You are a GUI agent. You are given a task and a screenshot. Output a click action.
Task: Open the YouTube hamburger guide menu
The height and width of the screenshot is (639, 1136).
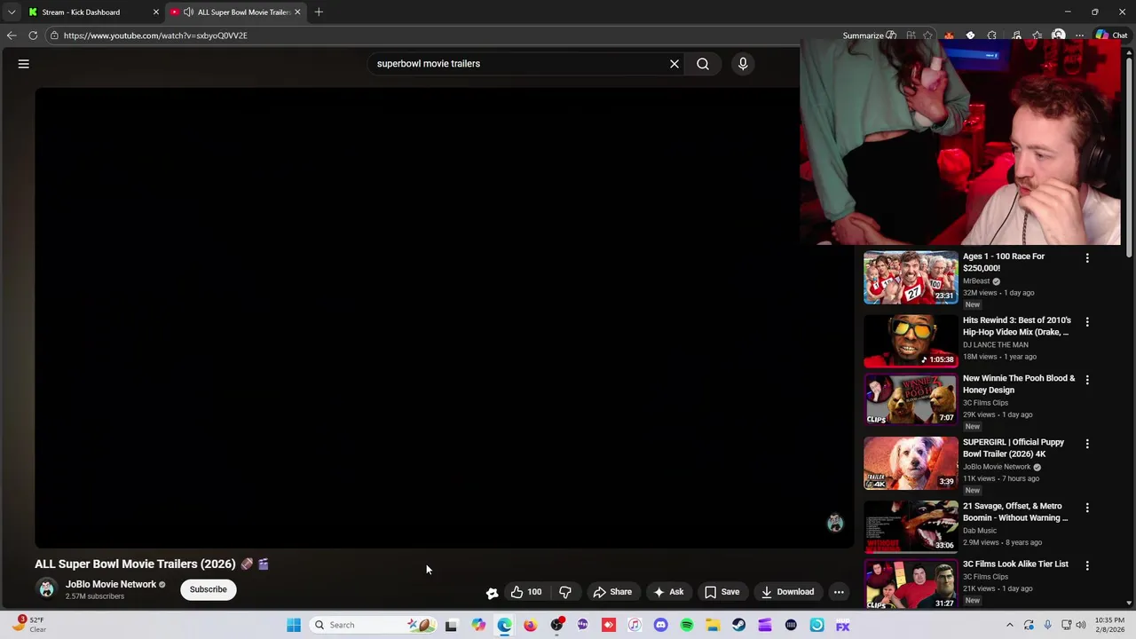24,64
